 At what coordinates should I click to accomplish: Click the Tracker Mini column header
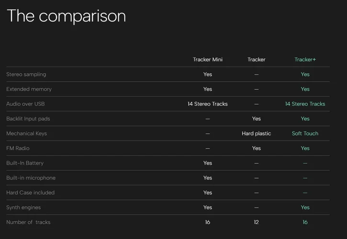pyautogui.click(x=207, y=60)
